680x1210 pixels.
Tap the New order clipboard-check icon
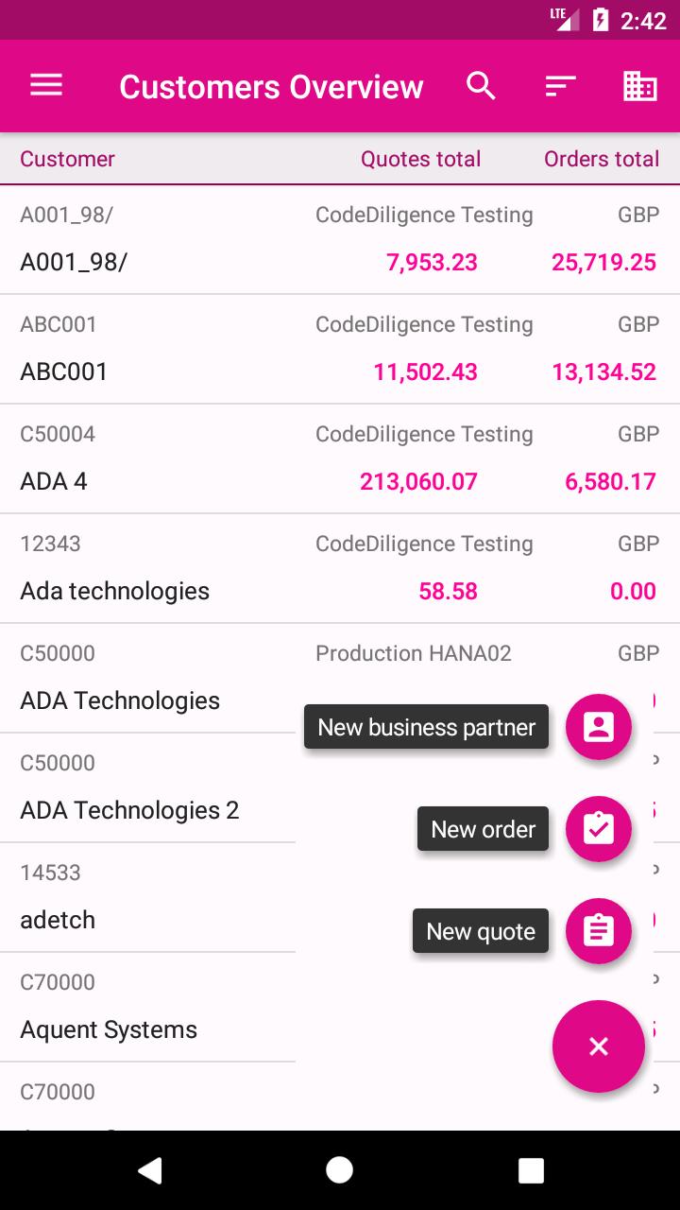599,829
